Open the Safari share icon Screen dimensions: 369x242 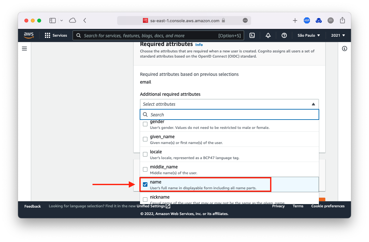(x=342, y=20)
